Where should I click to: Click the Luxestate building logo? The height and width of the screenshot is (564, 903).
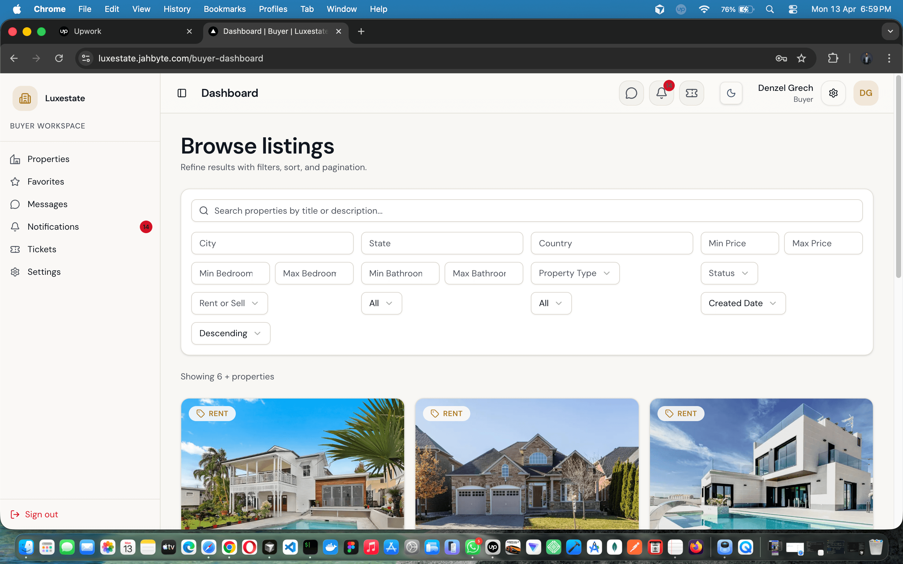(25, 98)
